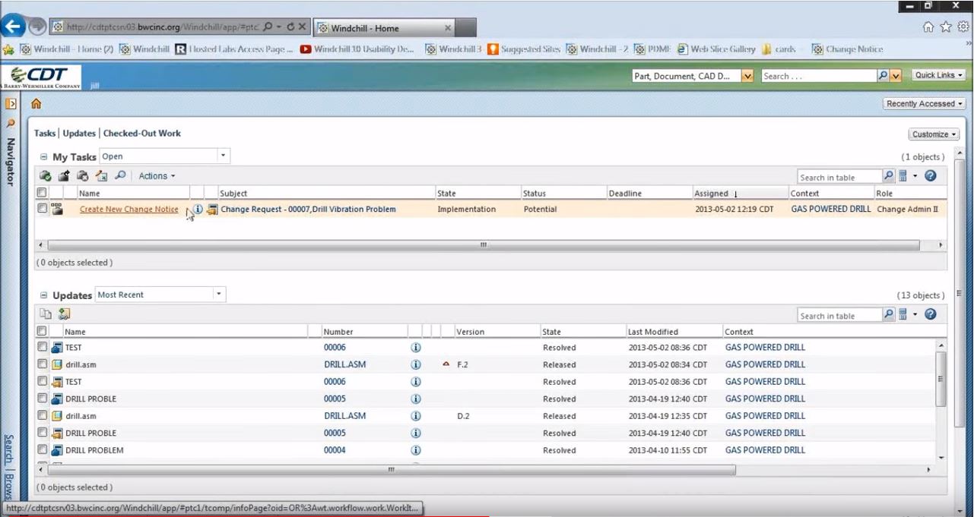Open info icon for Create New Change Notice

[198, 210]
